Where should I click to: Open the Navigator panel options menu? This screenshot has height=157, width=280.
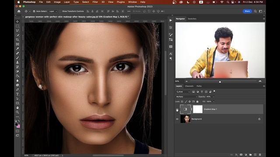264,19
